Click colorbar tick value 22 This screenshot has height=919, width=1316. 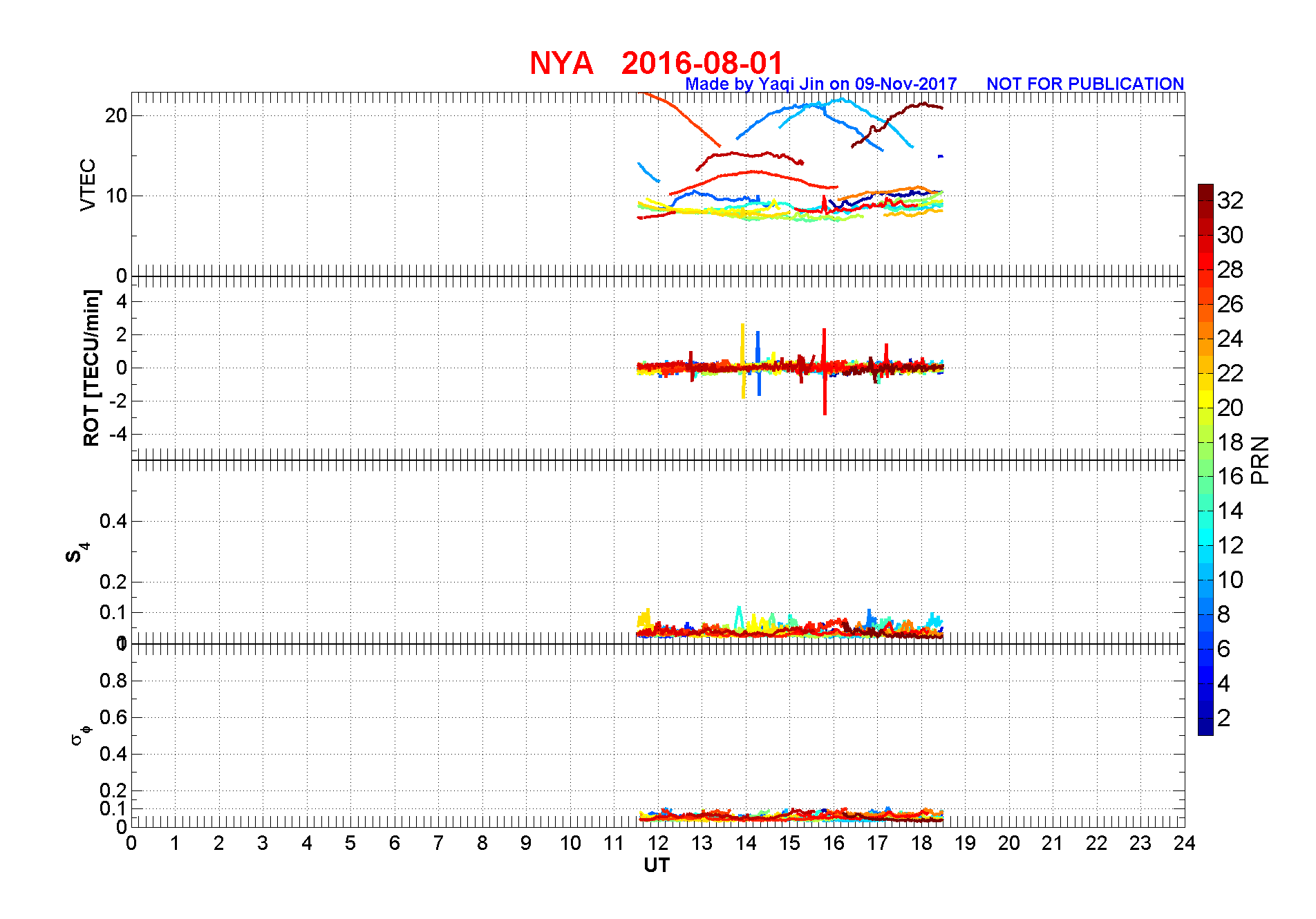[1230, 373]
